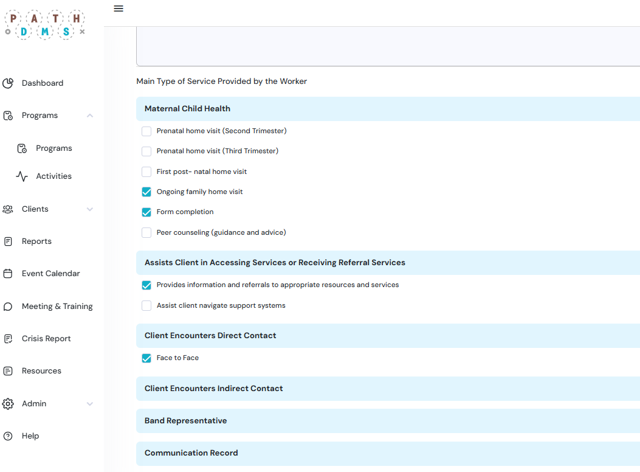
Task: Open the Communication Record section header
Action: click(x=191, y=453)
